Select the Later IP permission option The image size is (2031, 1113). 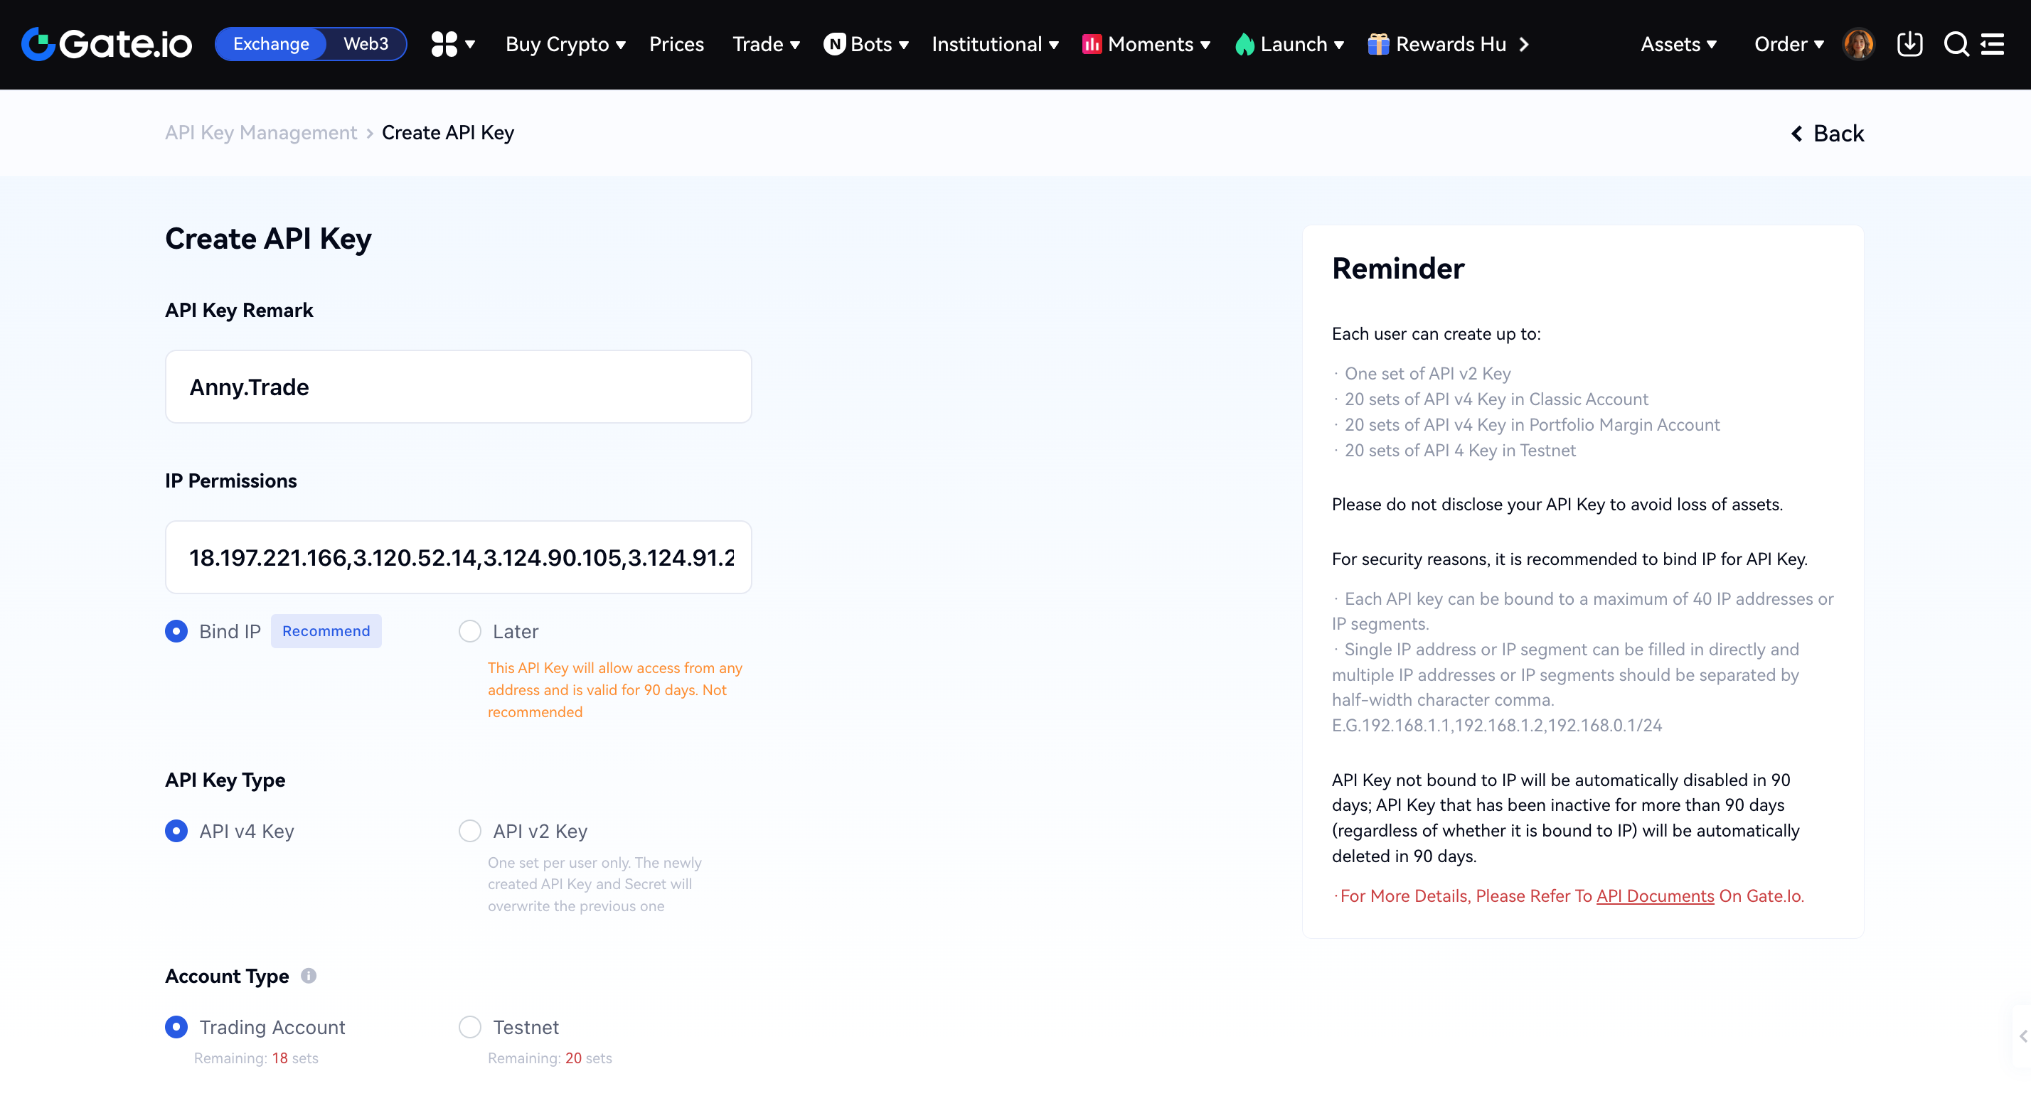(470, 631)
